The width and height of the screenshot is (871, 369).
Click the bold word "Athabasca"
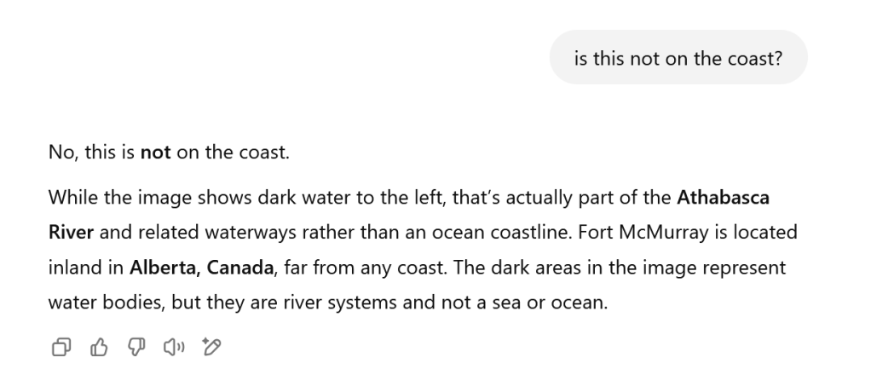click(x=723, y=199)
